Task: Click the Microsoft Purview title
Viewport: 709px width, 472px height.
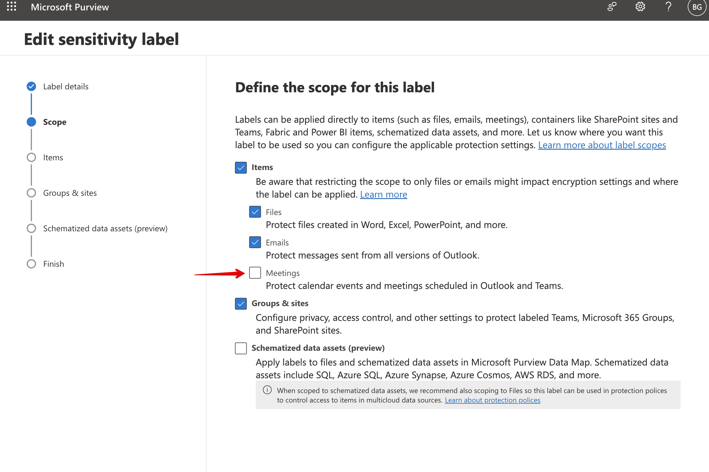Action: point(70,7)
